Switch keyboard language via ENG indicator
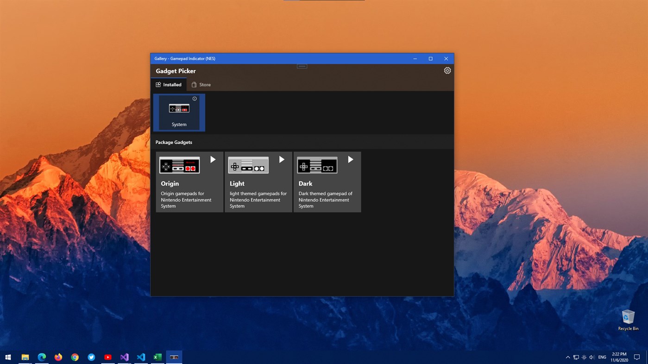This screenshot has height=364, width=648. click(x=602, y=357)
